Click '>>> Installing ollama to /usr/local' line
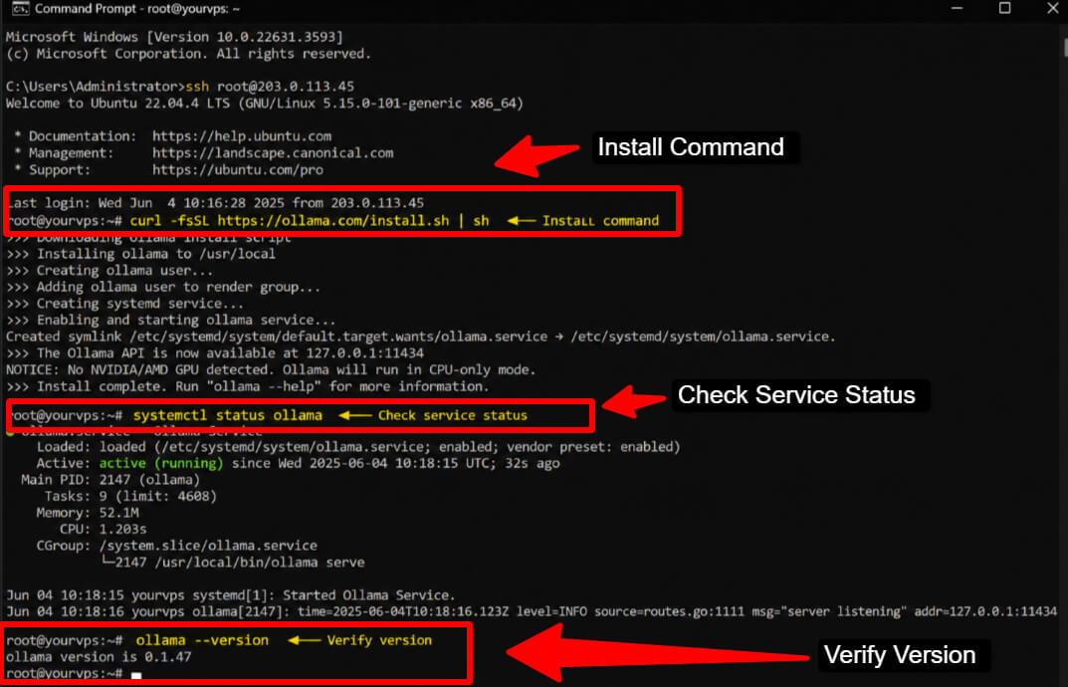 pyautogui.click(x=141, y=254)
